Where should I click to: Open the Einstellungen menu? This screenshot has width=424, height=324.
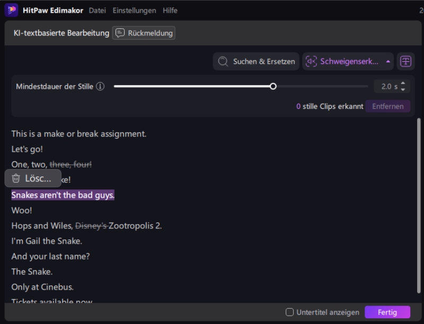tap(134, 11)
